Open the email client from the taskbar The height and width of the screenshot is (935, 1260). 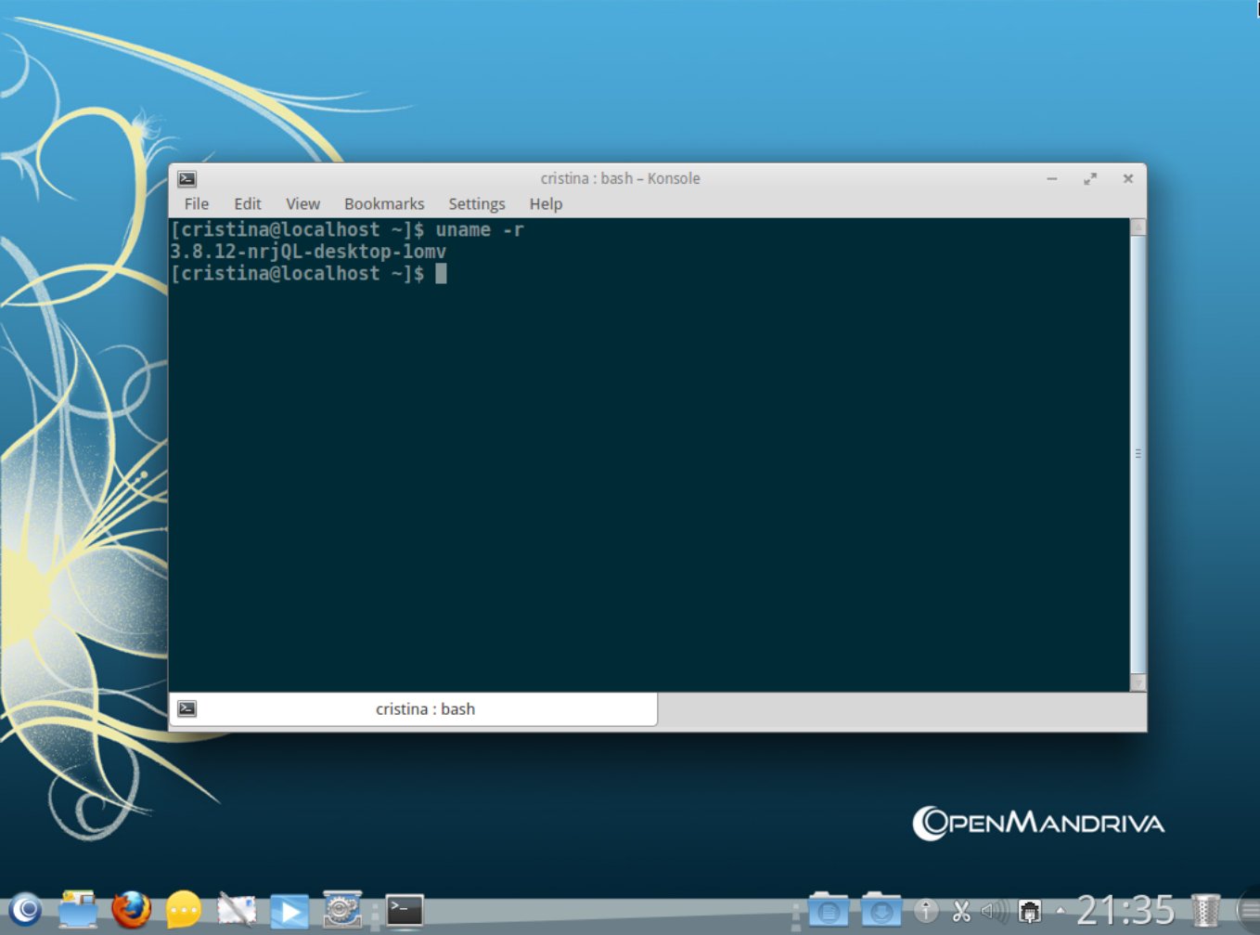[x=235, y=910]
